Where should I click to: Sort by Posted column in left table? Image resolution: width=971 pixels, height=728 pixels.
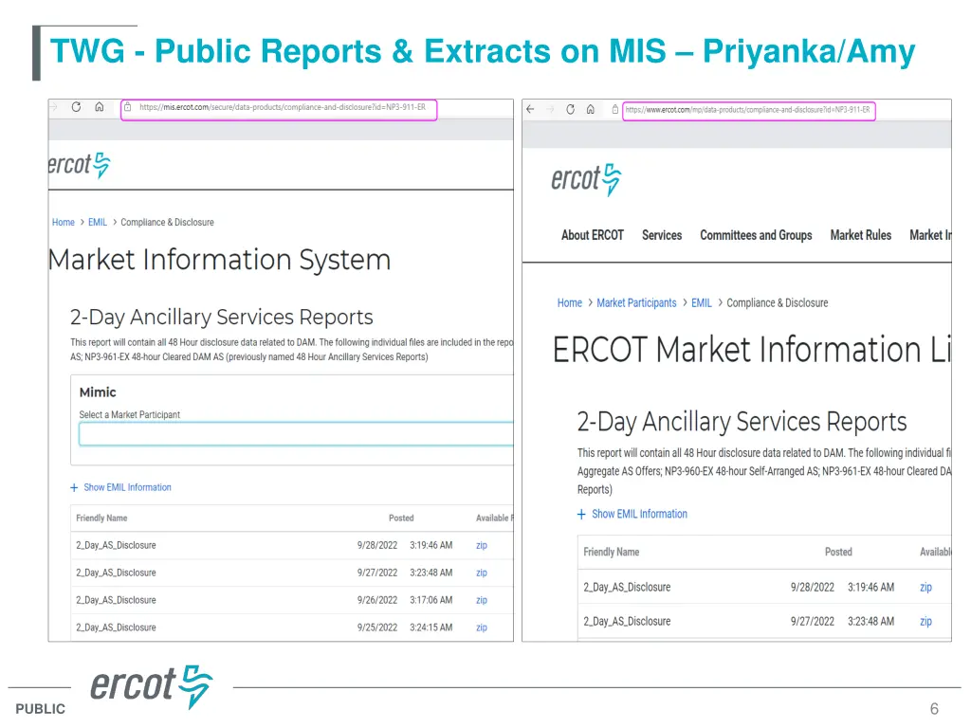[x=401, y=519]
